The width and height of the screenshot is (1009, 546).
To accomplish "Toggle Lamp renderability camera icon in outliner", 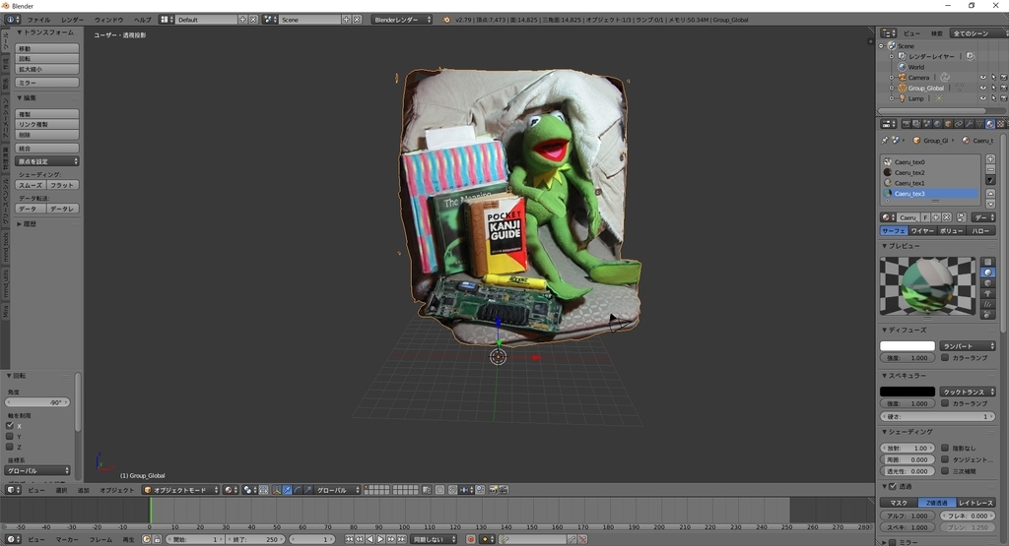I will click(1004, 98).
